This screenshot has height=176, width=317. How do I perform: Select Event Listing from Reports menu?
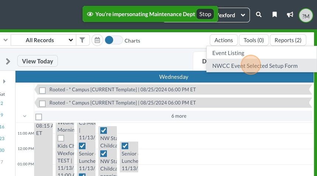coord(228,53)
